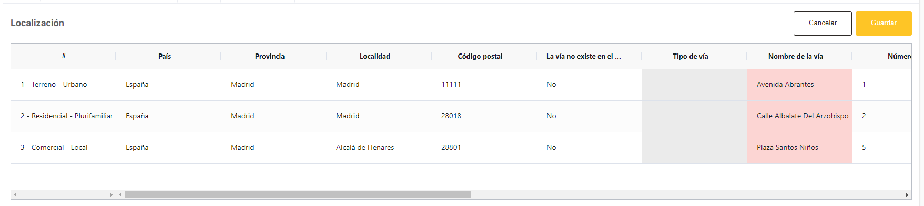Select the Avenida Abrantes cell

pos(799,84)
